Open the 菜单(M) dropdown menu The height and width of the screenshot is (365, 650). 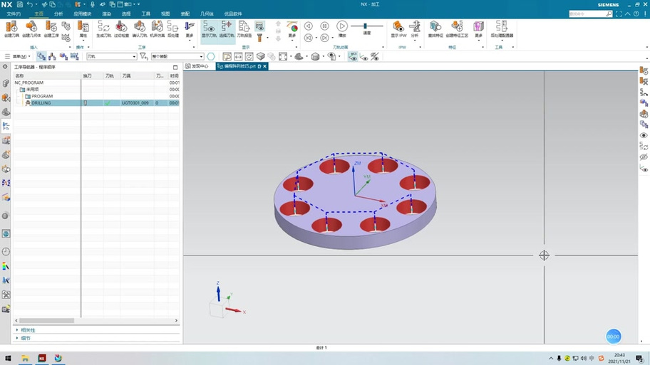pos(17,56)
